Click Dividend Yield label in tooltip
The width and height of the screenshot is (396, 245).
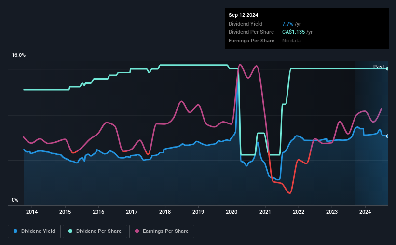(246, 24)
